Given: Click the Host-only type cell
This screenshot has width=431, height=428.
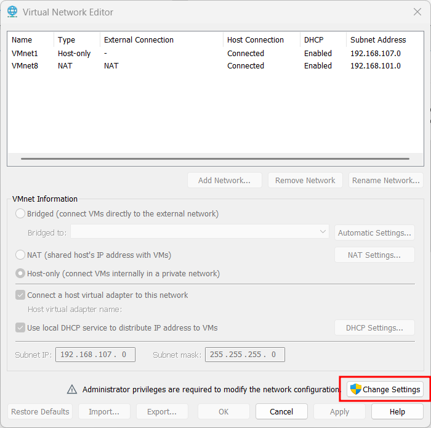Looking at the screenshot, I should [75, 54].
